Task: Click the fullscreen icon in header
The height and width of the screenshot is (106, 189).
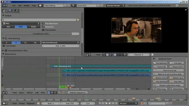Action: [177, 6]
